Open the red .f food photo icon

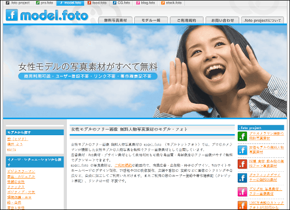(x=242, y=164)
